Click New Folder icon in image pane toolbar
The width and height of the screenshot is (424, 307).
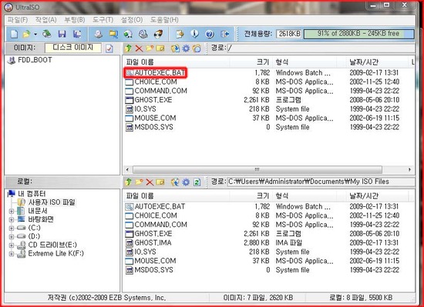coord(150,48)
